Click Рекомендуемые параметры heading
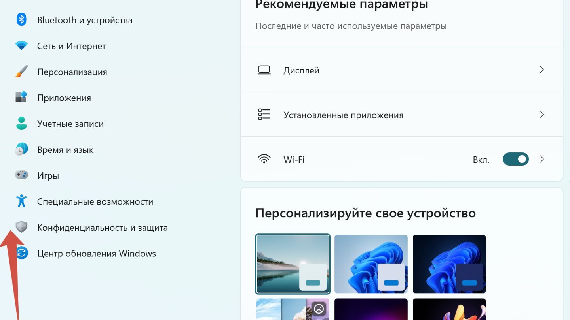 [x=342, y=4]
